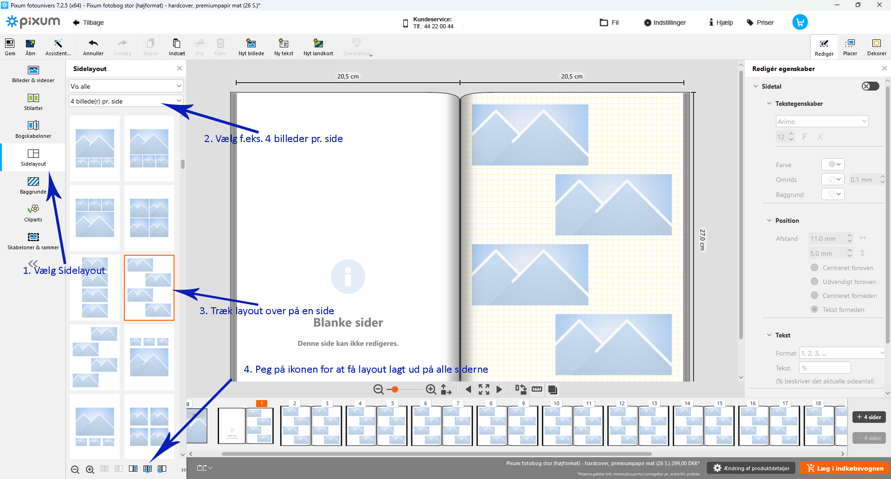Image resolution: width=891 pixels, height=479 pixels.
Task: Select Centreret foroven radio option
Action: tap(814, 268)
